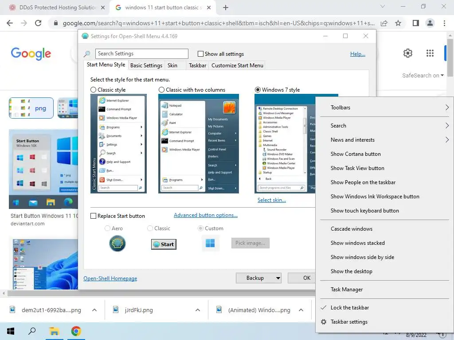Click the magnifier icon beside Search Settings

click(87, 54)
